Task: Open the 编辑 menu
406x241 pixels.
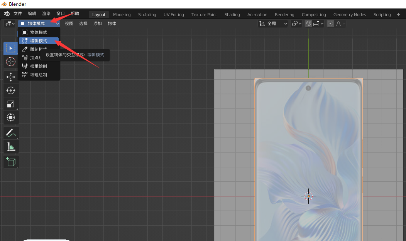Action: [x=32, y=14]
